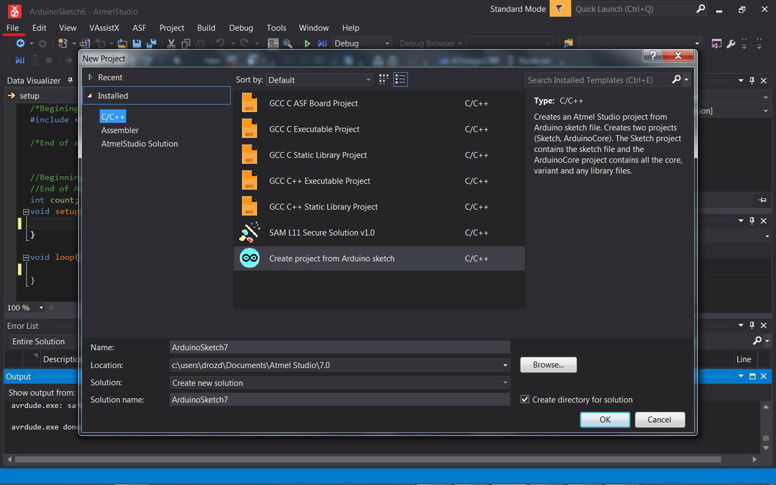Click the Browse... button
The image size is (776, 485).
[x=548, y=365]
